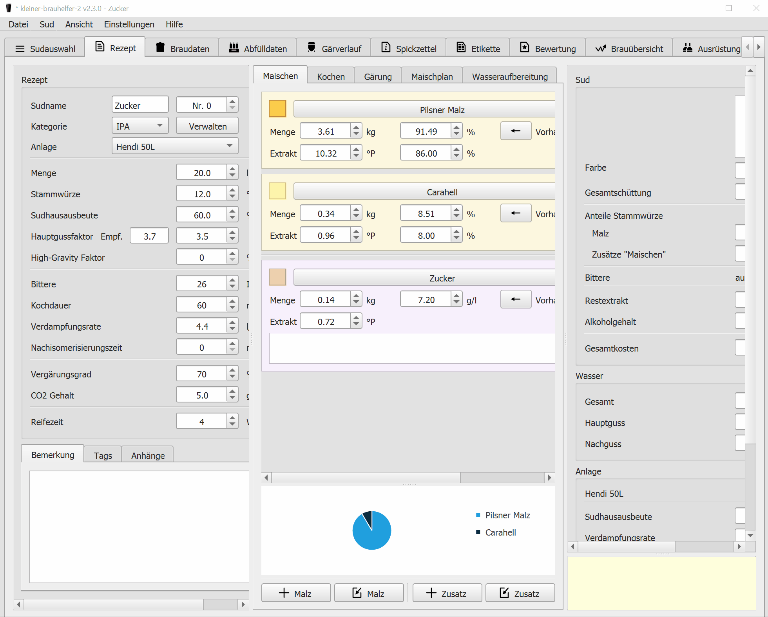Show the Brauübersicht tab
The image size is (768, 617).
click(x=629, y=49)
